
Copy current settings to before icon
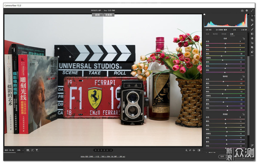pos(194,150)
